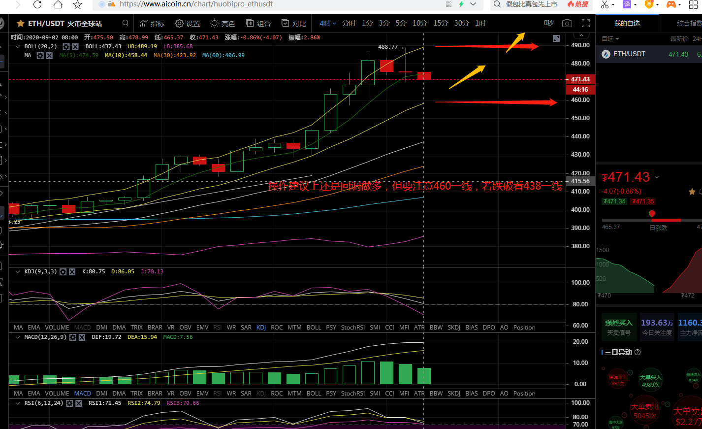Open the 自选 watchlist dropdown

click(610, 38)
